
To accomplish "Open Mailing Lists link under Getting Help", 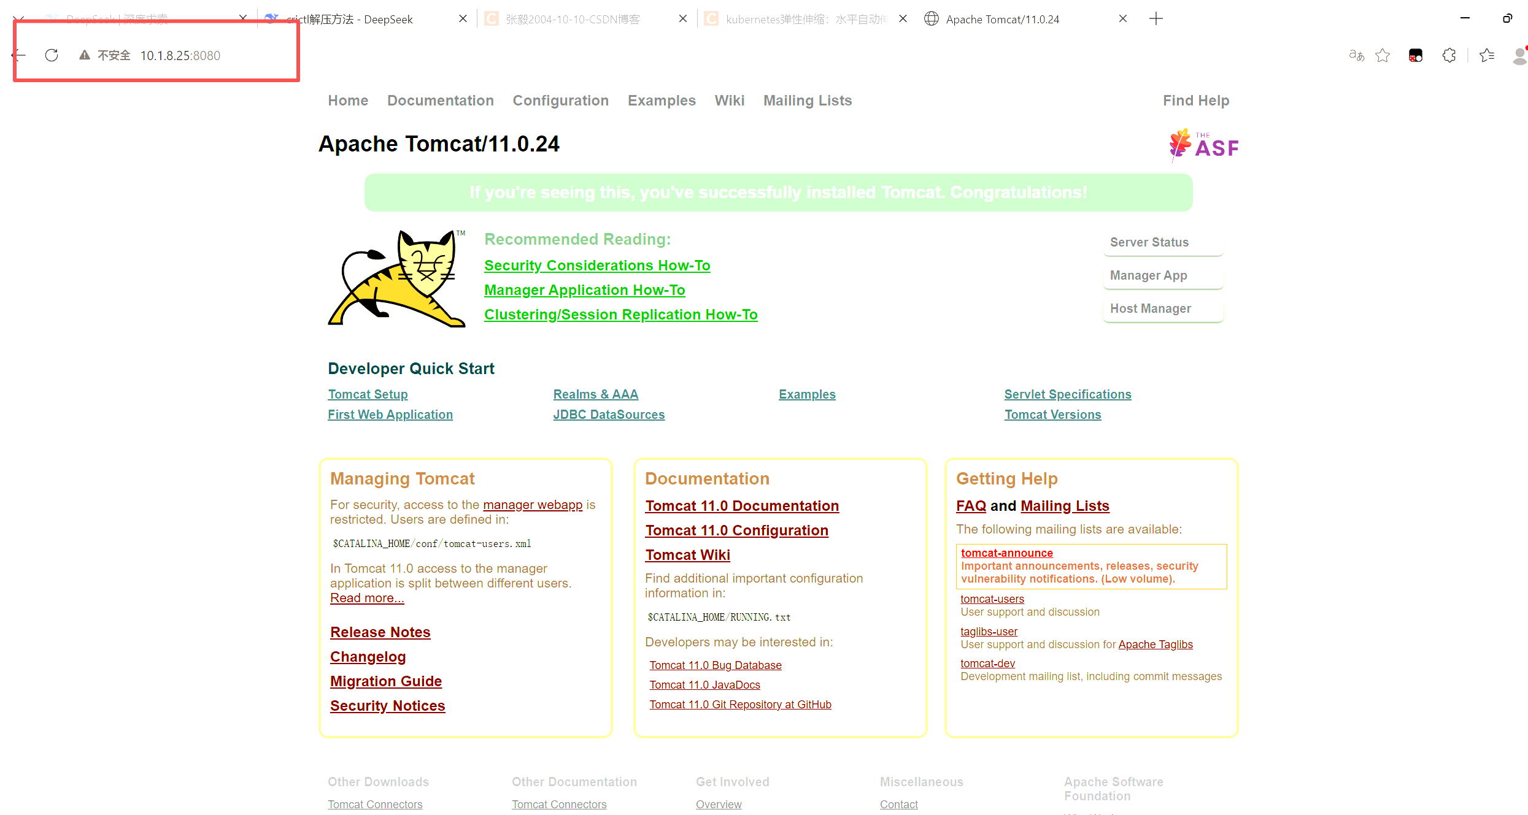I will coord(1065,506).
